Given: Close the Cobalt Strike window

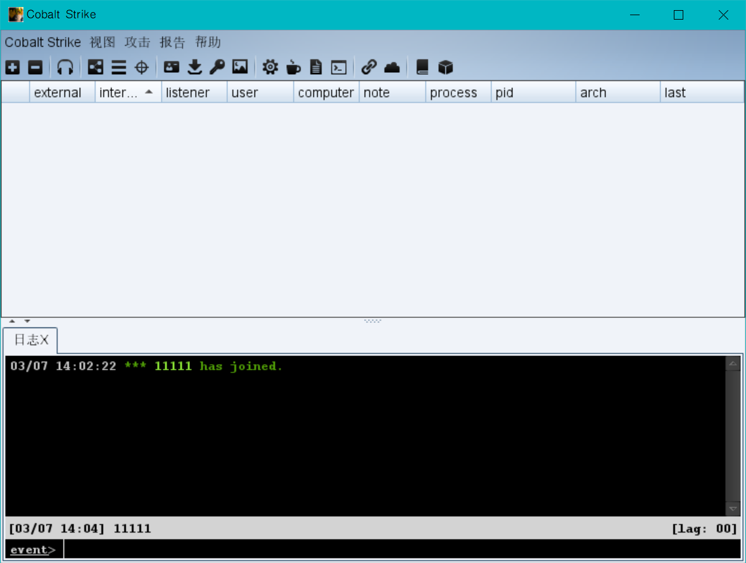Looking at the screenshot, I should click(x=723, y=15).
